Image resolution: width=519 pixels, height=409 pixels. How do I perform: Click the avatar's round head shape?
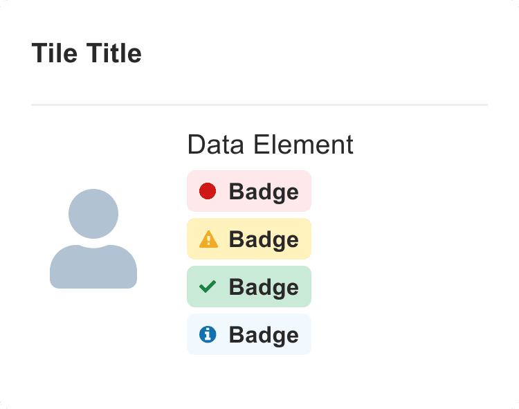click(x=93, y=213)
